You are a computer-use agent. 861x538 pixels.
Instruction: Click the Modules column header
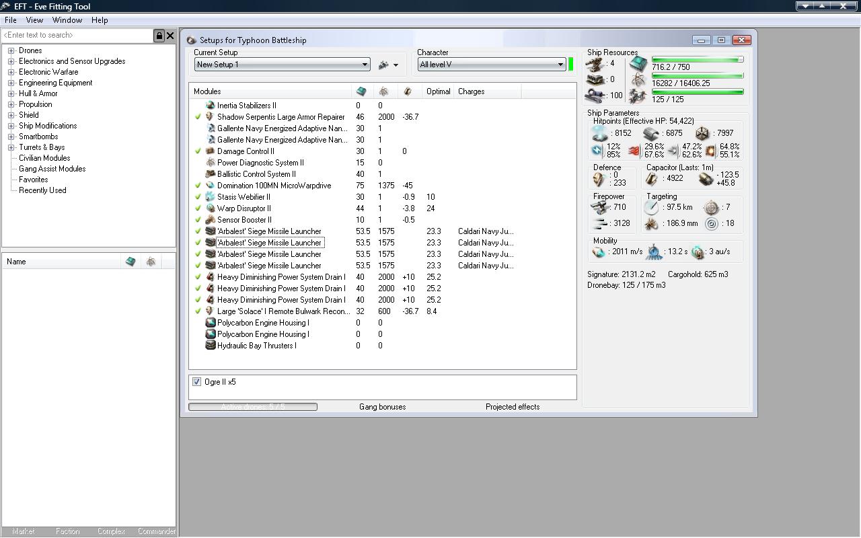(270, 91)
